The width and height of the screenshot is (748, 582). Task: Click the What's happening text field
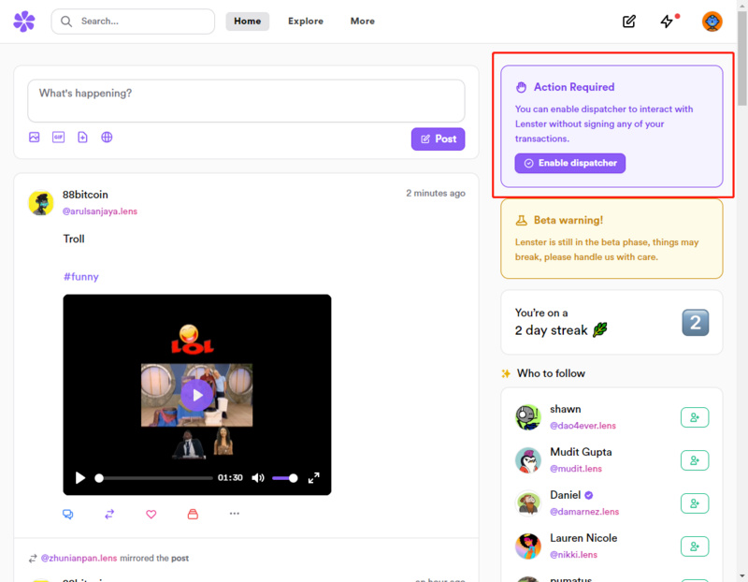coord(246,100)
